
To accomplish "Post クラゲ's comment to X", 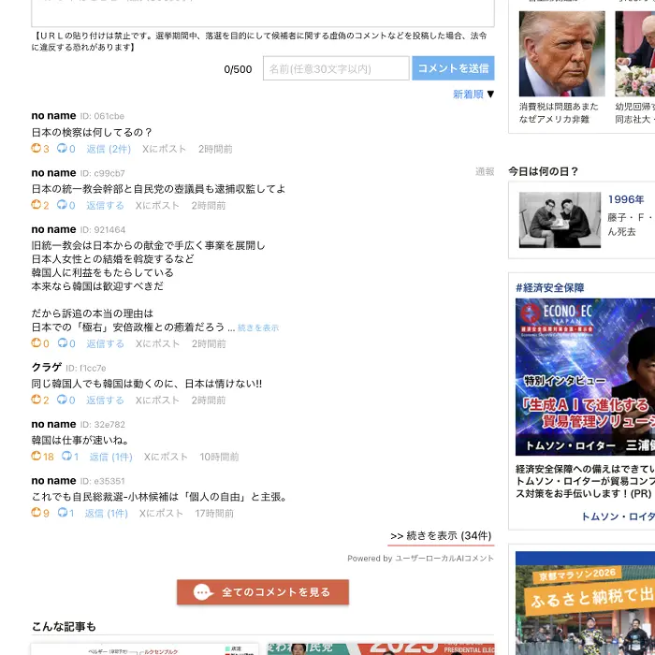I will (x=157, y=400).
